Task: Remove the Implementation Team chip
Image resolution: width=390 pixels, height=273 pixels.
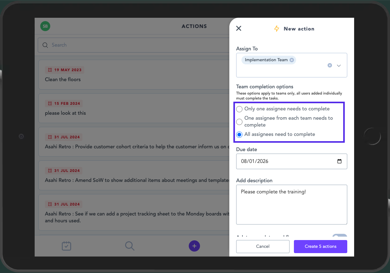Action: (x=292, y=60)
